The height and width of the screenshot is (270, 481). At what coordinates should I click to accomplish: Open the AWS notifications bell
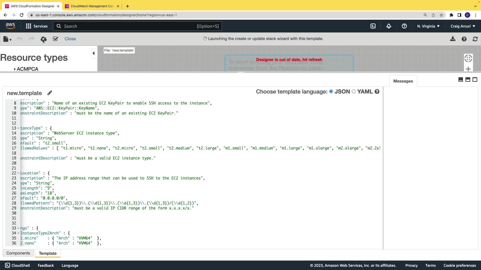click(389, 26)
